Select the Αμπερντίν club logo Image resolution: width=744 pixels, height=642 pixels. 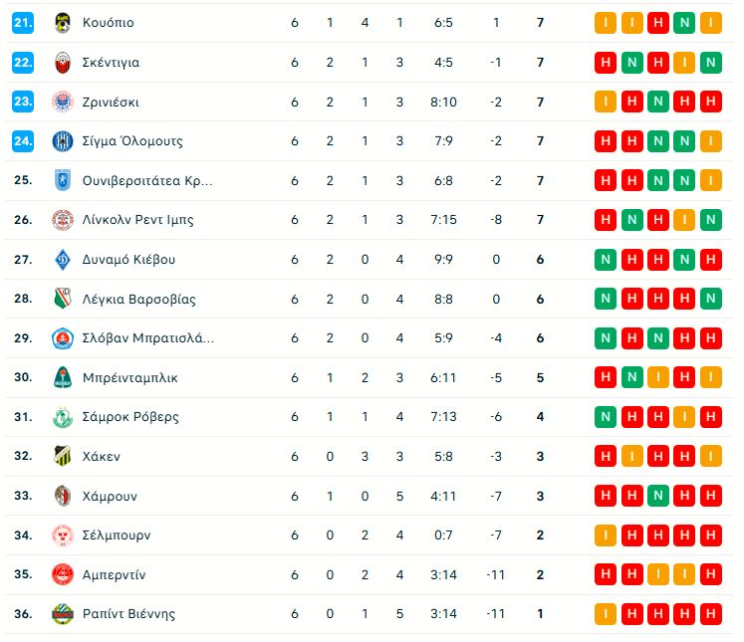click(x=63, y=574)
